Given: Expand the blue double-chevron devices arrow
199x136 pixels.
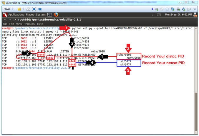Looking at the screenshot, I should (152, 9).
